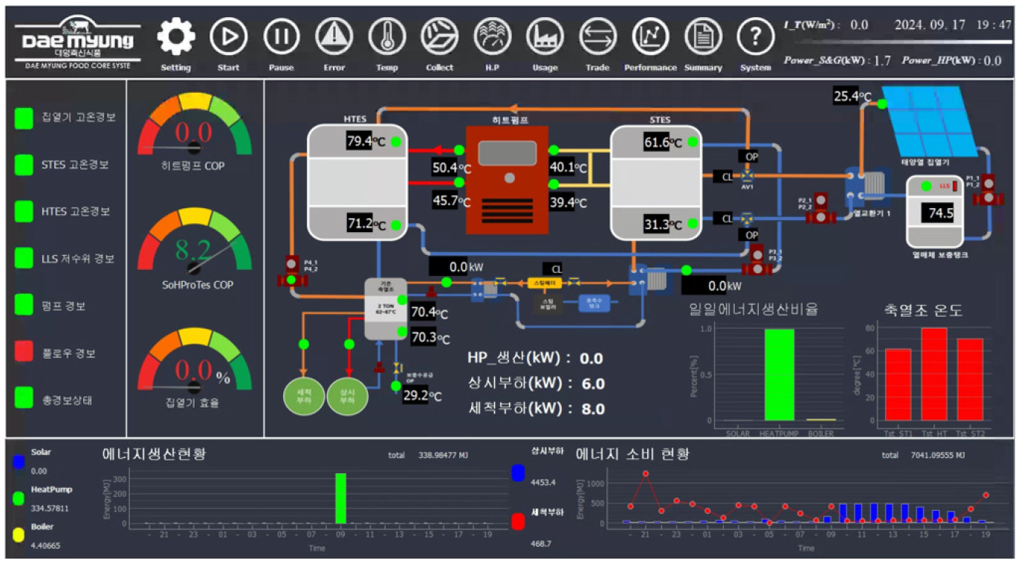The width and height of the screenshot is (1021, 566).
Task: Open the Performance chart icon
Action: tap(650, 36)
